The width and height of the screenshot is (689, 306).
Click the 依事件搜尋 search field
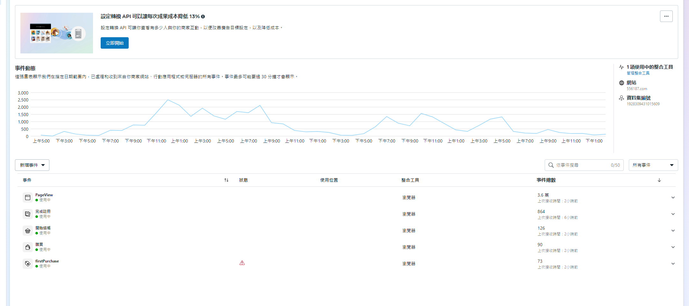pyautogui.click(x=582, y=165)
